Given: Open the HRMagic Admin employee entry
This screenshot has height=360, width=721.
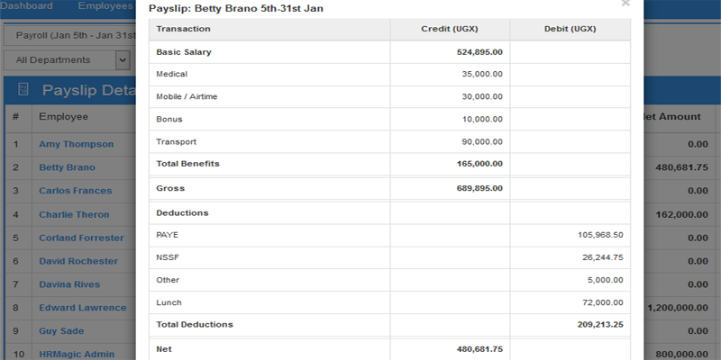Looking at the screenshot, I should pyautogui.click(x=77, y=354).
